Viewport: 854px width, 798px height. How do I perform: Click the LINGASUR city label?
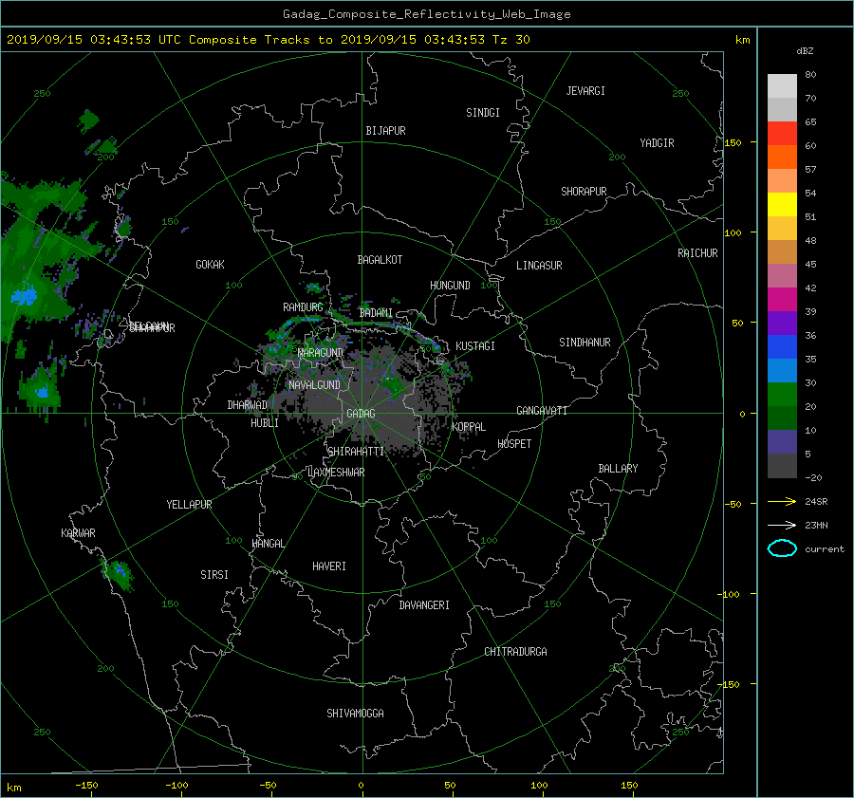(539, 266)
